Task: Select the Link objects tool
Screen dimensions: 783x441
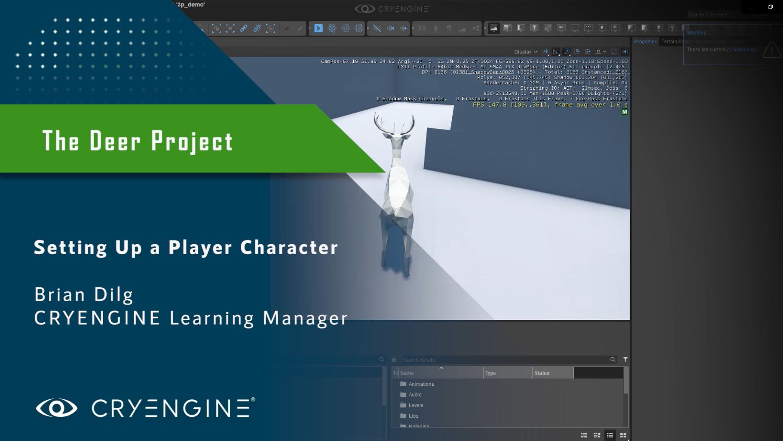Action: (244, 28)
